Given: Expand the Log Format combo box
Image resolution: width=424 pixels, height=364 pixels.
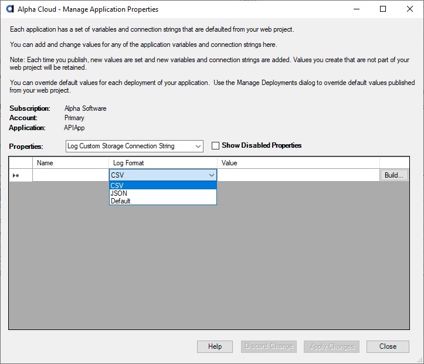Looking at the screenshot, I should tap(212, 175).
